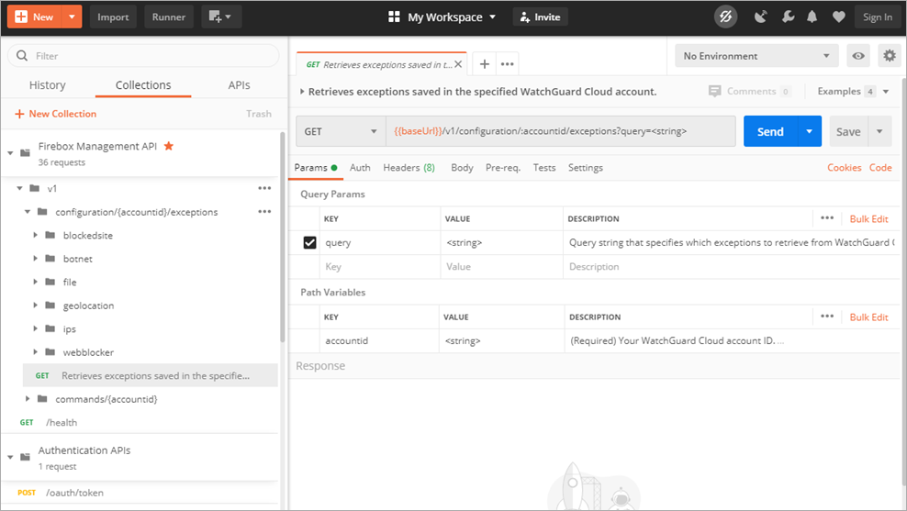The image size is (907, 511).
Task: Open the Headers (8) tab
Action: coord(409,168)
